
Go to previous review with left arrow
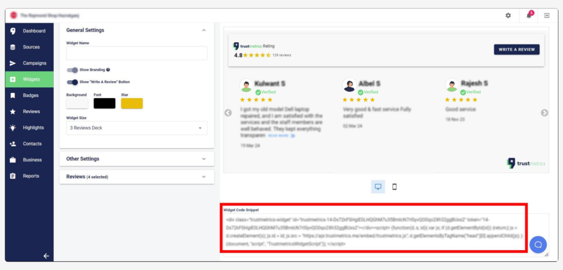[228, 113]
